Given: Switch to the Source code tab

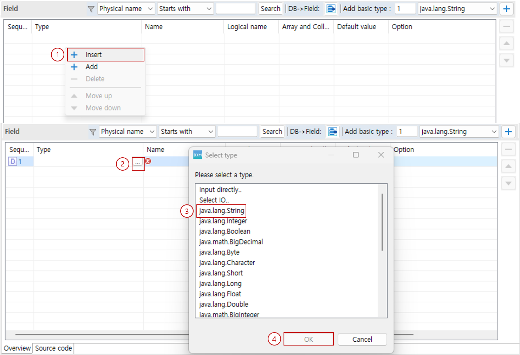Looking at the screenshot, I should [x=53, y=348].
